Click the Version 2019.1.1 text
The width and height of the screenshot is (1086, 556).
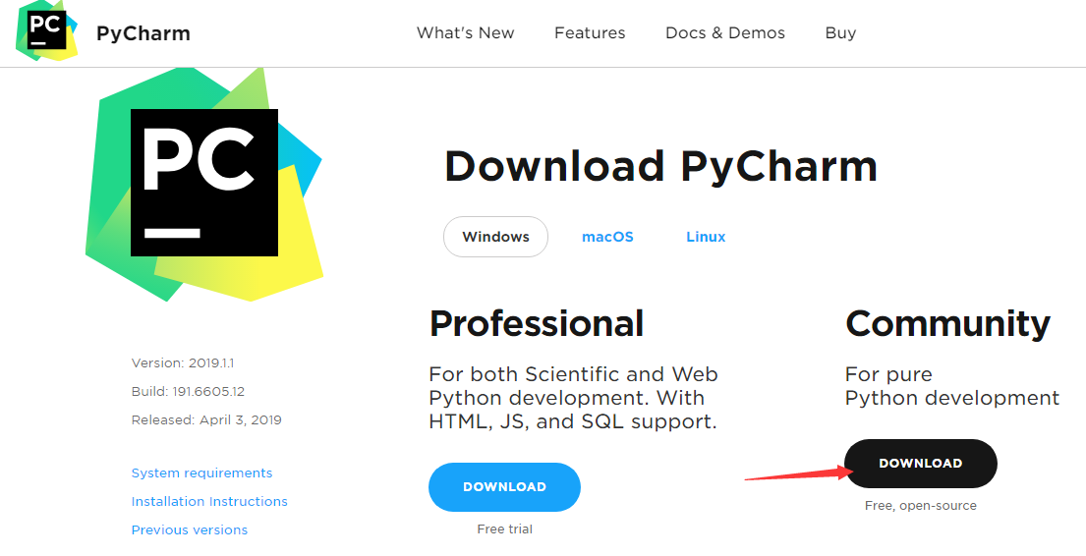tap(183, 362)
